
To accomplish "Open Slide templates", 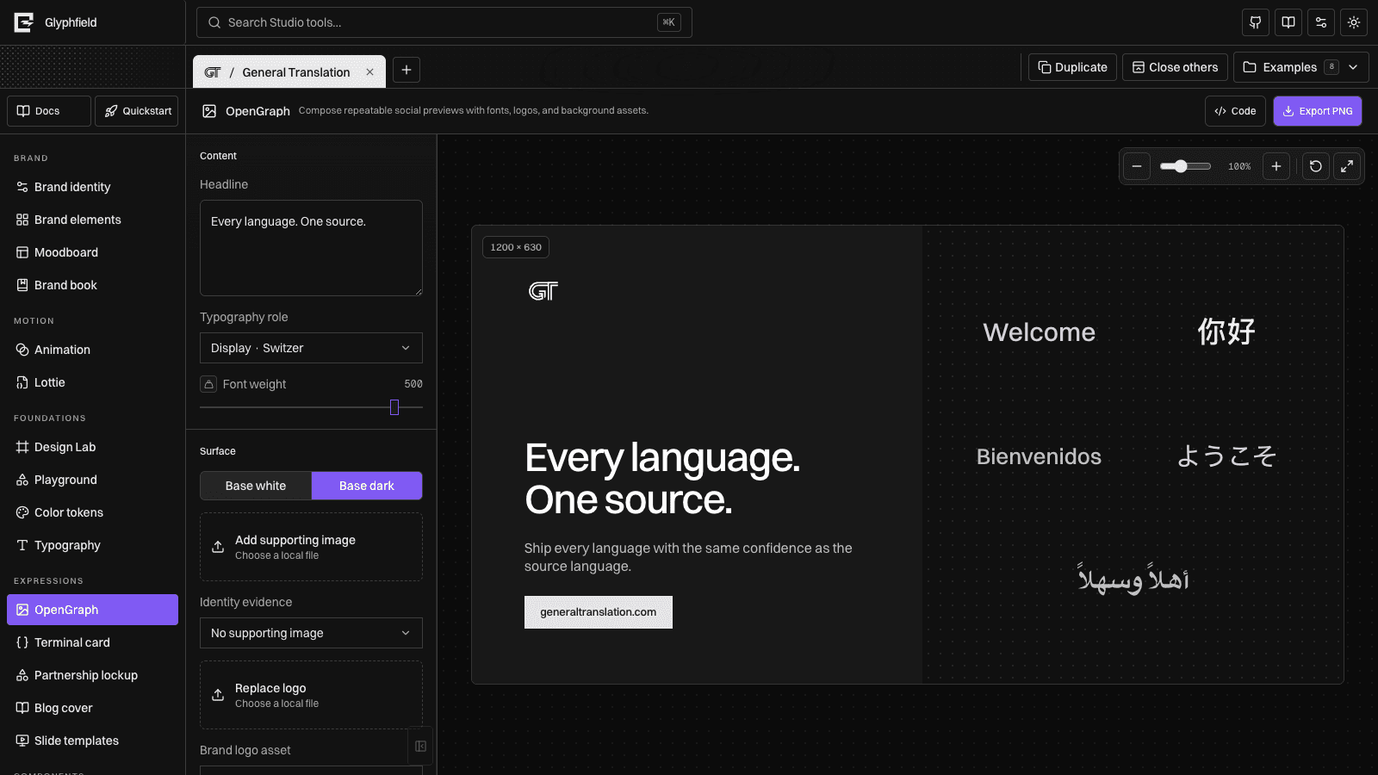I will point(92,741).
